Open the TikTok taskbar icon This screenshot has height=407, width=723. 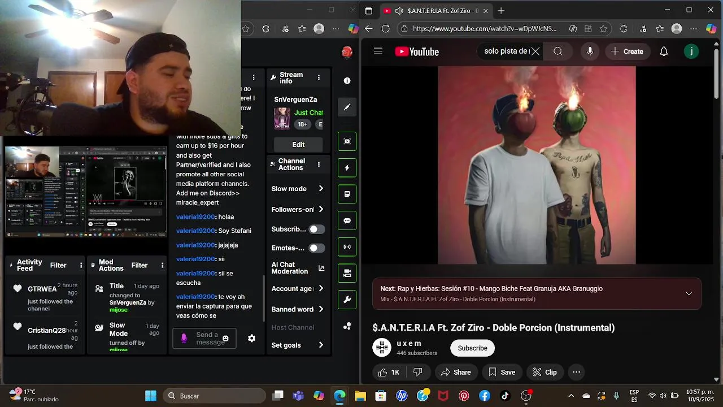pos(505,396)
